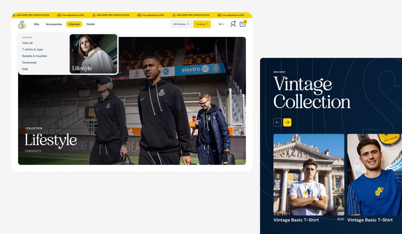Click the USG Website button
Viewport: 402px width, 234px height.
[x=181, y=24]
